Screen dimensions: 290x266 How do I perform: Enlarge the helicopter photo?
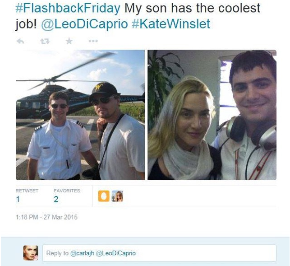[x=80, y=115]
